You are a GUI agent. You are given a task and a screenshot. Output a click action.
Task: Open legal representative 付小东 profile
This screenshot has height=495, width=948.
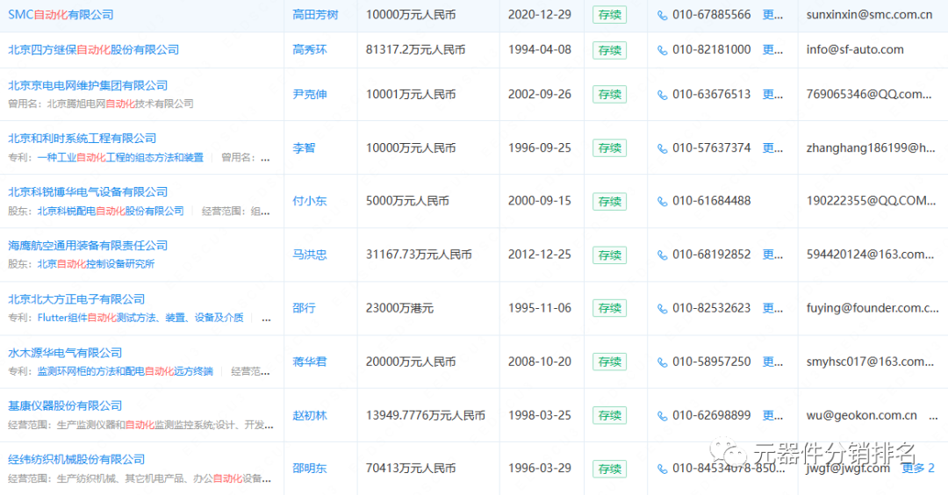pyautogui.click(x=310, y=201)
